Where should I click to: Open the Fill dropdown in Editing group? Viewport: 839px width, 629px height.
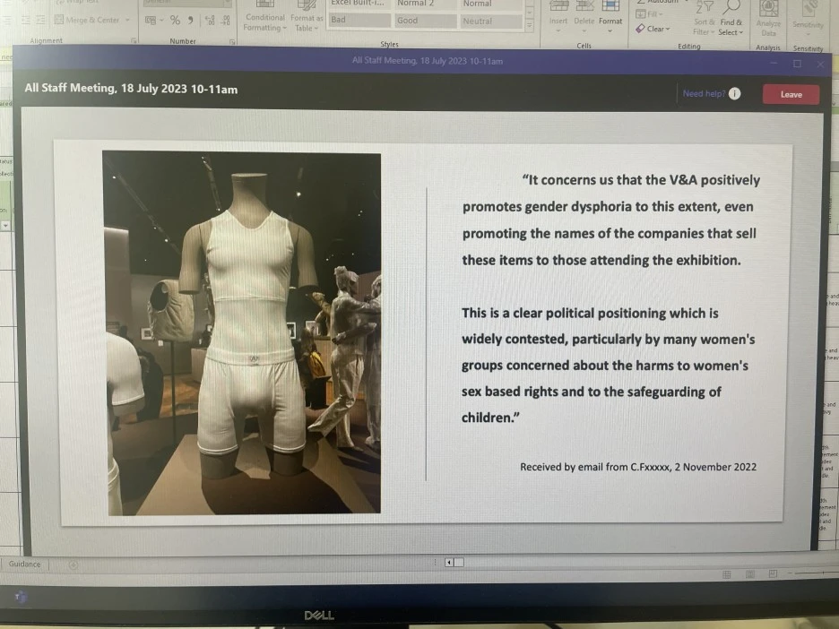tap(649, 14)
